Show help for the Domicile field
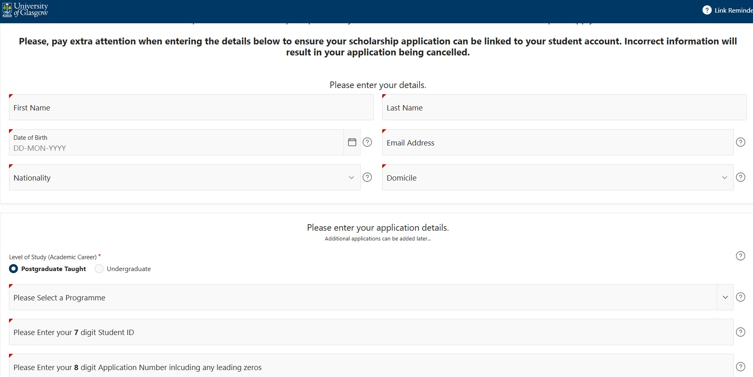 [740, 177]
